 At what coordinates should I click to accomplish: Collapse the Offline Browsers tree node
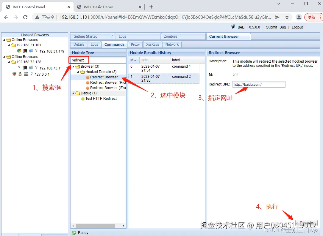(x=4, y=57)
